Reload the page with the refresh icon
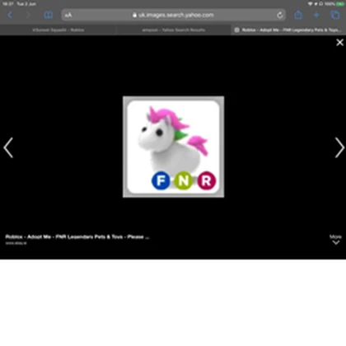Screen dimensions: 346x346 (x=280, y=15)
